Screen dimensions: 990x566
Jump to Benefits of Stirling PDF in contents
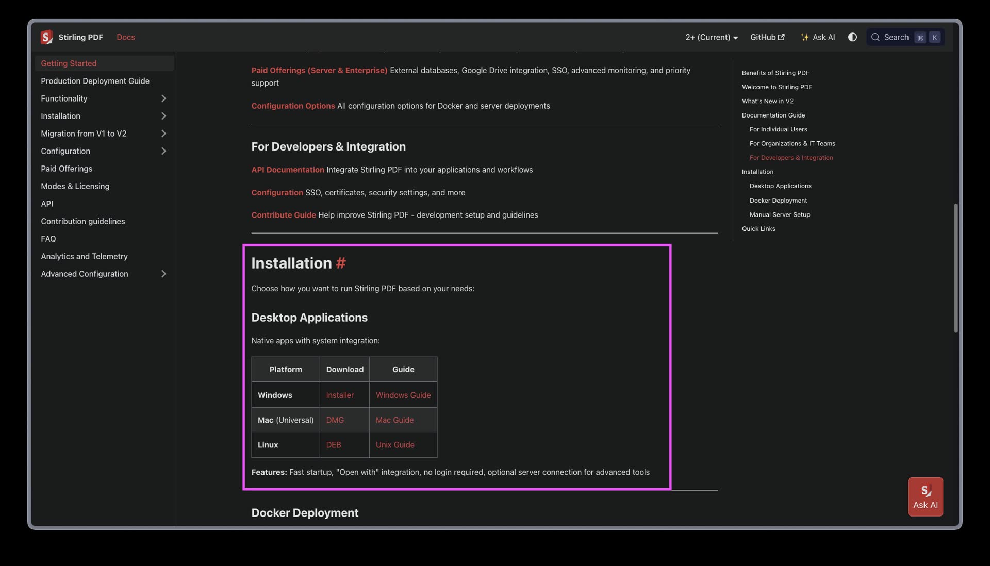[x=775, y=73]
